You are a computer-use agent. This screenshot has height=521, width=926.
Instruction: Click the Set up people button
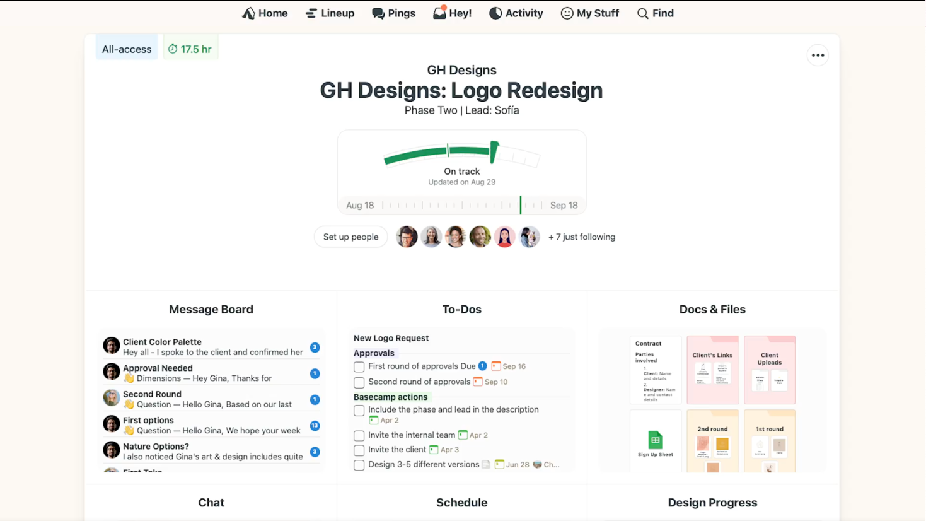coord(351,237)
